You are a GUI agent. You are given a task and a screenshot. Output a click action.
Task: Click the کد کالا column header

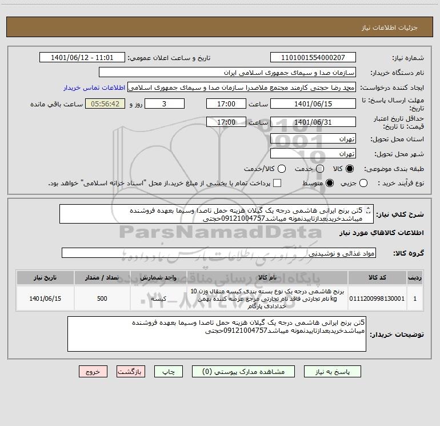point(377,277)
